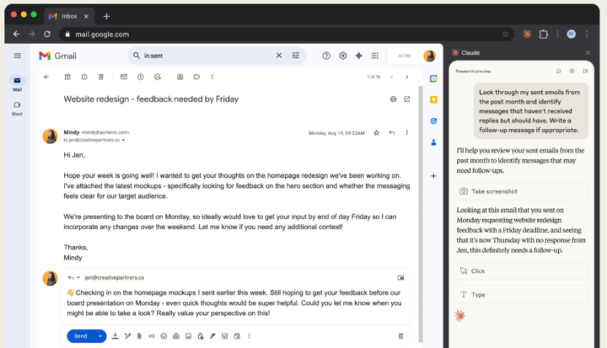Apply a label to this email

coord(196,77)
